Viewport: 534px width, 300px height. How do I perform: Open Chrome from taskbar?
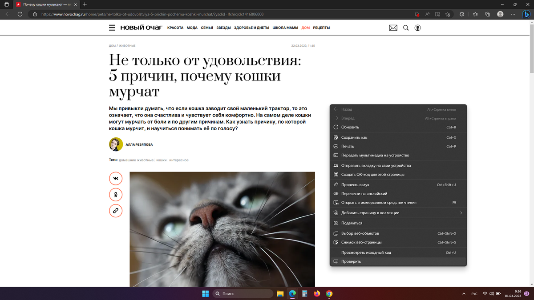coord(329,293)
